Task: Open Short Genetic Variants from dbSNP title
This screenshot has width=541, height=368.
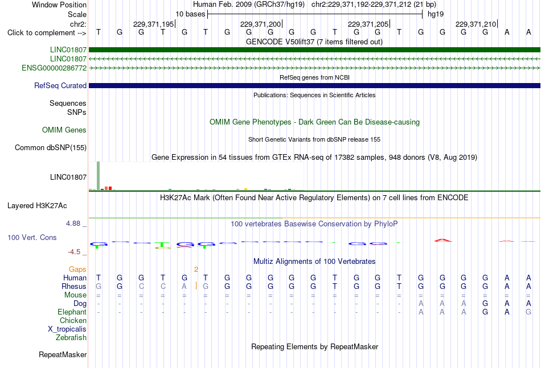Action: (314, 139)
